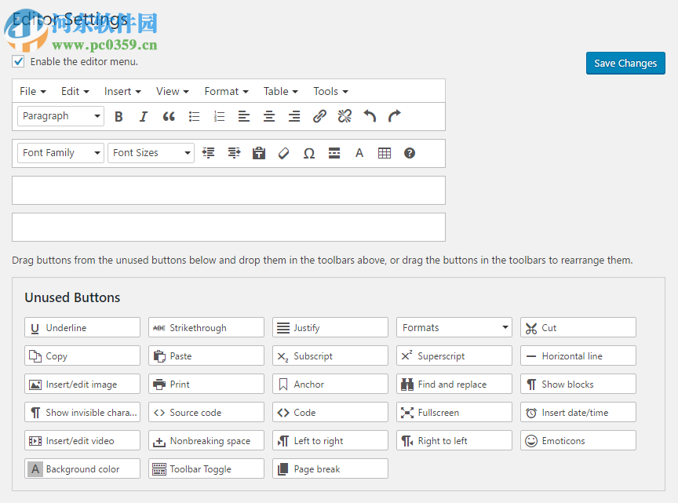
Task: Select the Toolbar Toggle unused button
Action: [x=206, y=468]
